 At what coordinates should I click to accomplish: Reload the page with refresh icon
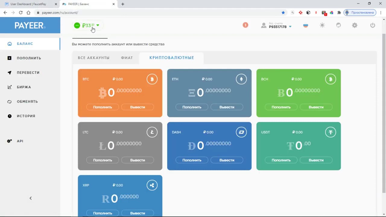pos(21,13)
